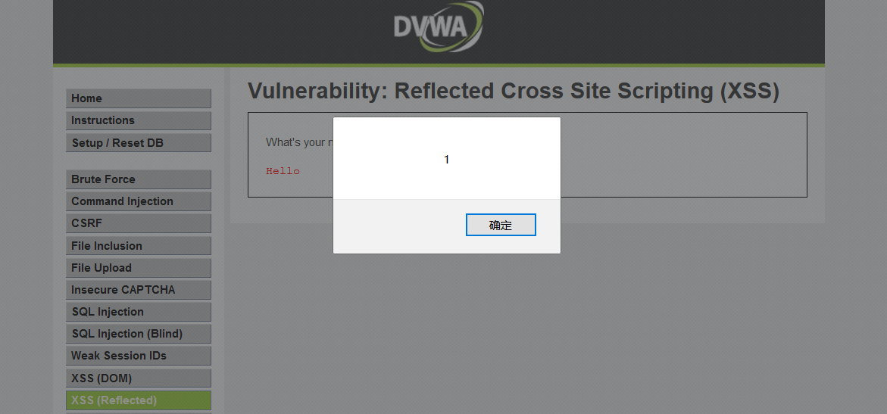This screenshot has height=414, width=887.
Task: Select the File Upload module
Action: (x=139, y=268)
